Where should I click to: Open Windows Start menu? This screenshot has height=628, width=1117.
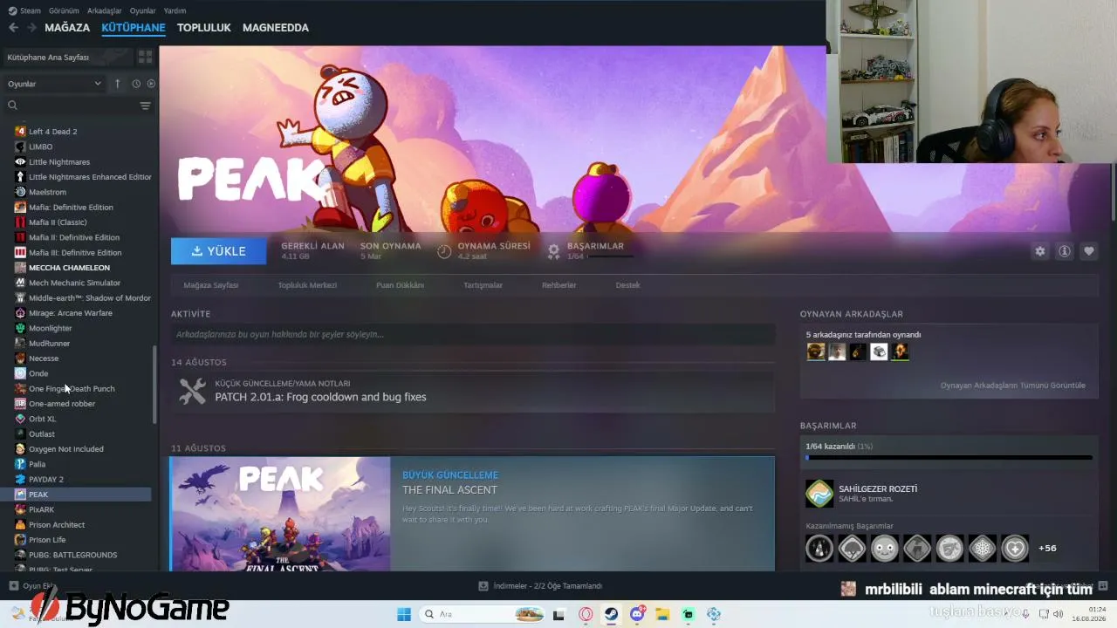[x=404, y=614]
